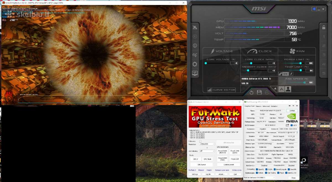Toggle the Ray Tracing checkbox in GPU-Z

click(266, 173)
